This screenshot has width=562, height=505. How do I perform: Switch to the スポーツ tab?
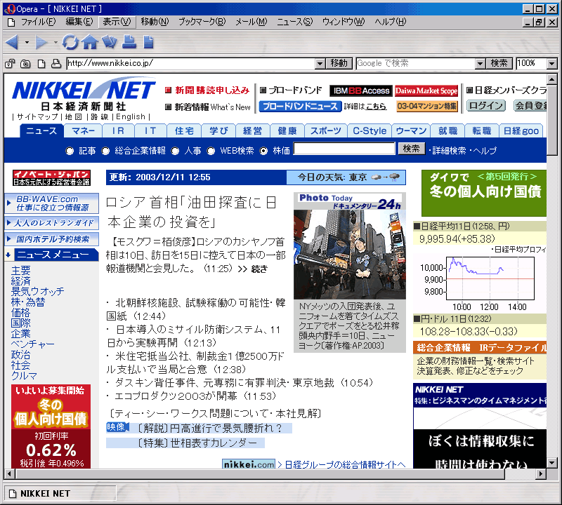326,131
